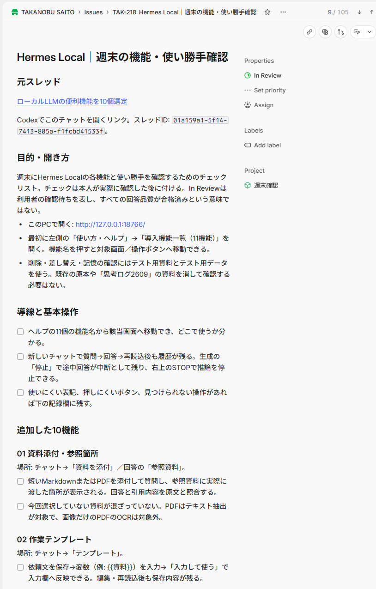The width and height of the screenshot is (376, 589).
Task: Open Set priority selector
Action: coord(265,90)
